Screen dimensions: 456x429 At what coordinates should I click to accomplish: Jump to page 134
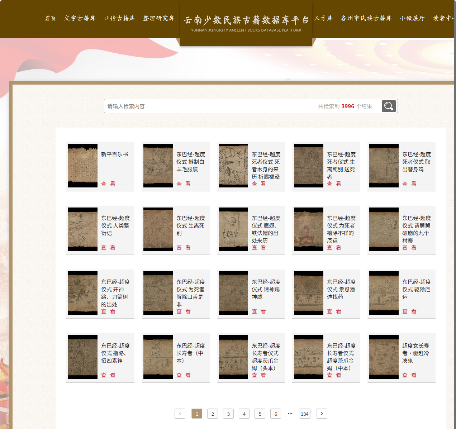304,414
